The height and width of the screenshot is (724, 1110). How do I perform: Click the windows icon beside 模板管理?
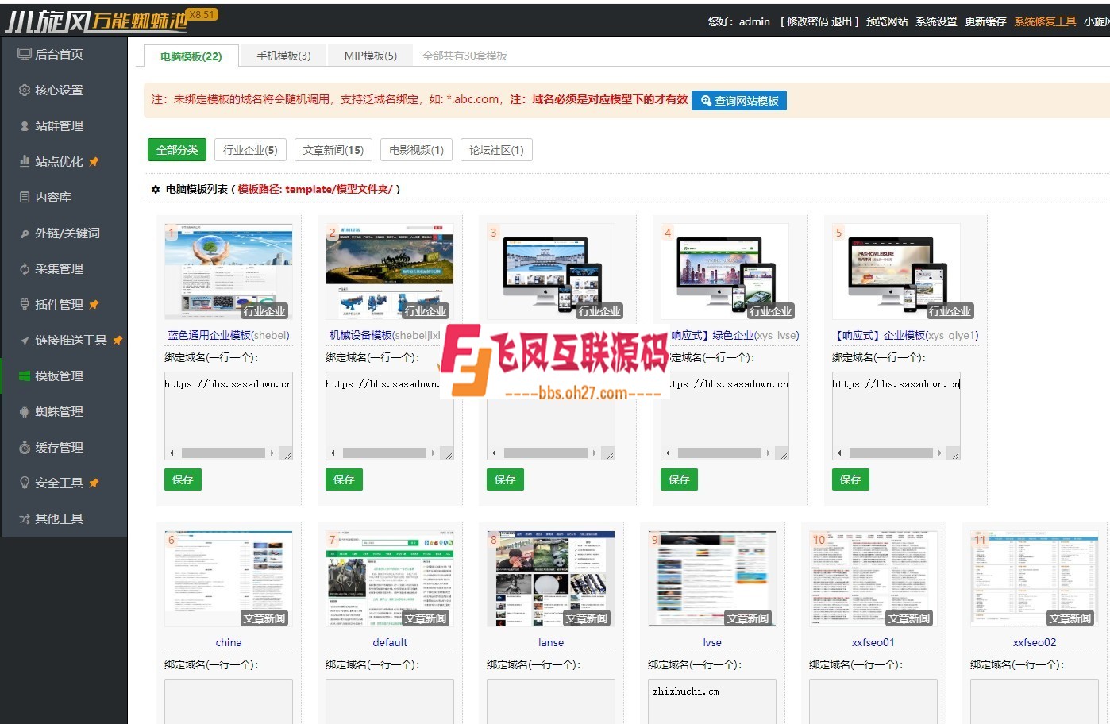click(25, 376)
